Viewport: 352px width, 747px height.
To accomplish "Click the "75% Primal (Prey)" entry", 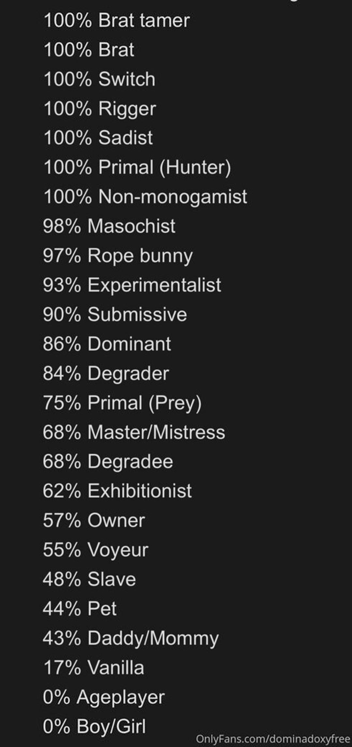I will [122, 403].
